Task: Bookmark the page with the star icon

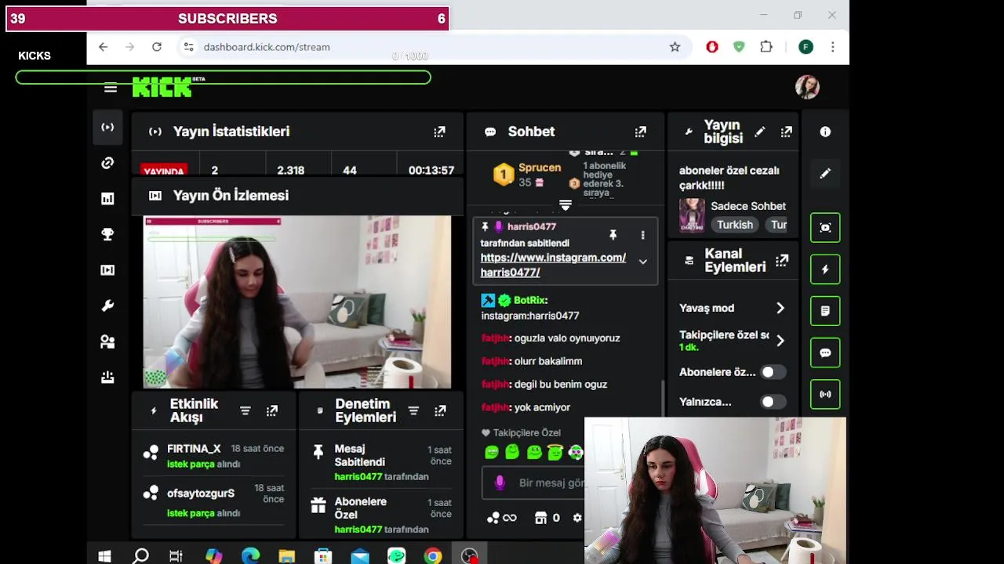Action: [x=675, y=47]
